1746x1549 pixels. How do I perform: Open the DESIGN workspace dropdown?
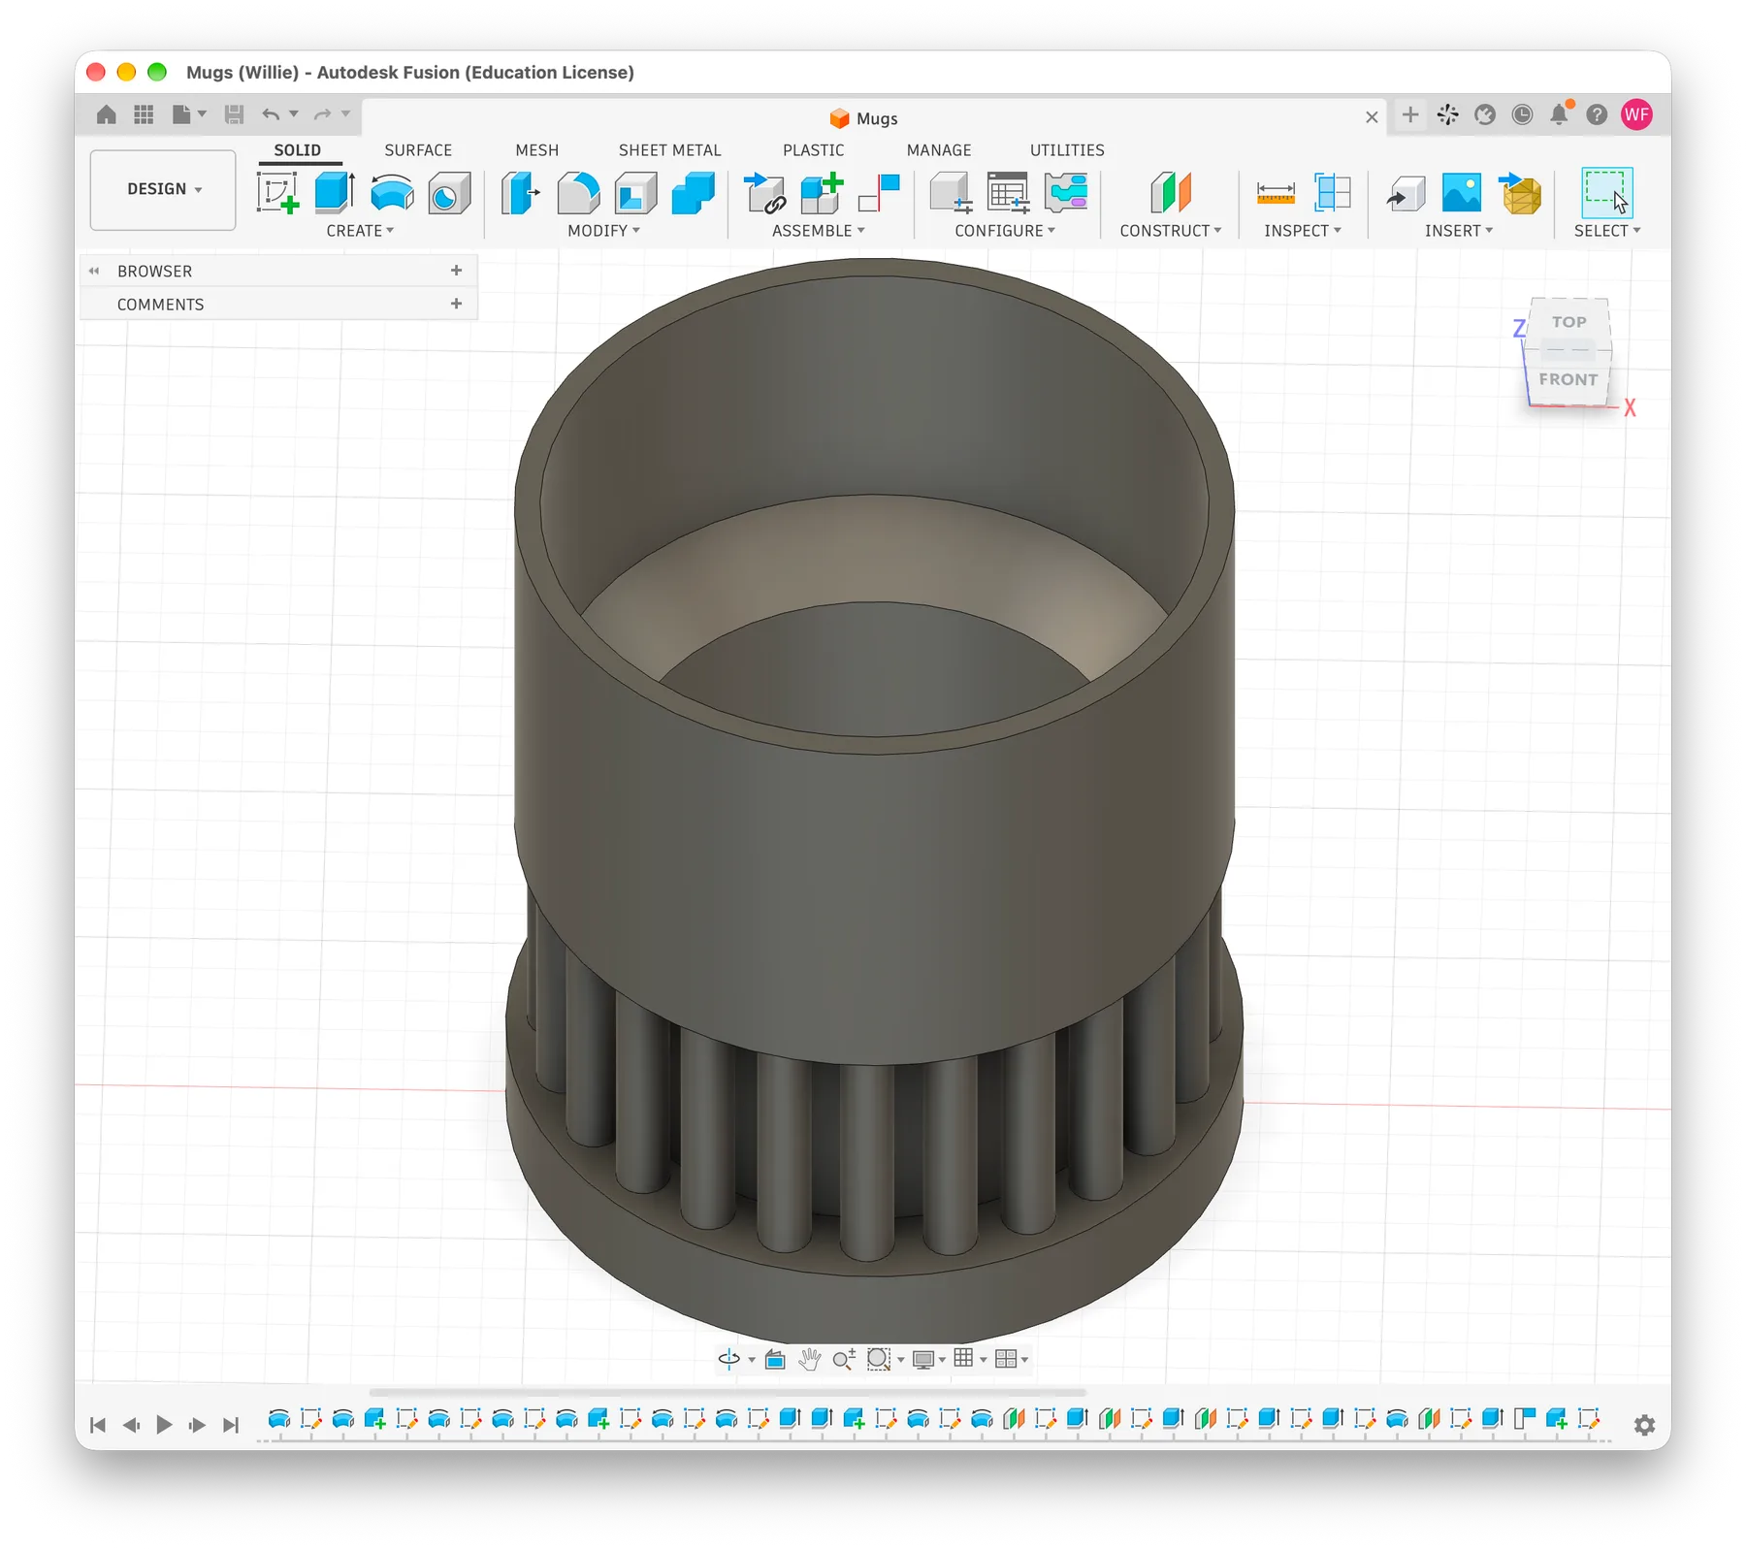(x=163, y=189)
